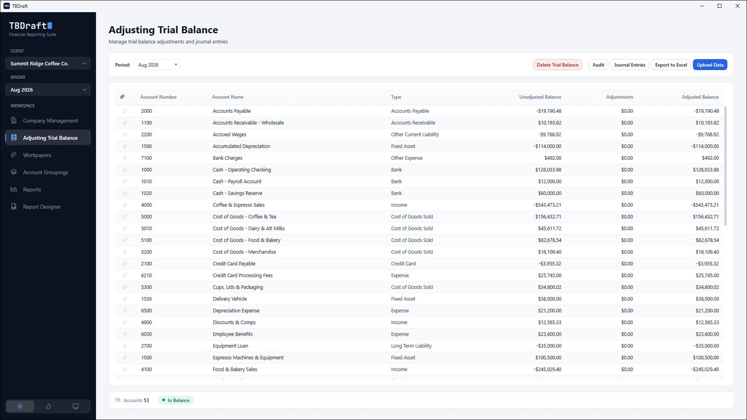Click Export to Excel
747x420 pixels.
(x=671, y=65)
